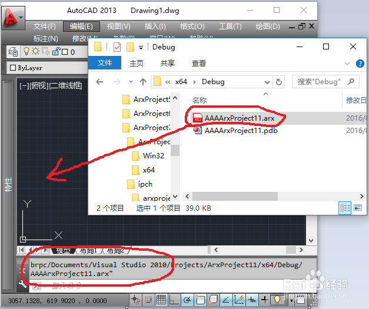Viewport: 369px width, 309px height.
Task: Toggle layer freeze sun icon
Action: pos(35,51)
